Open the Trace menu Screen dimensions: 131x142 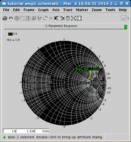[x=68, y=10]
